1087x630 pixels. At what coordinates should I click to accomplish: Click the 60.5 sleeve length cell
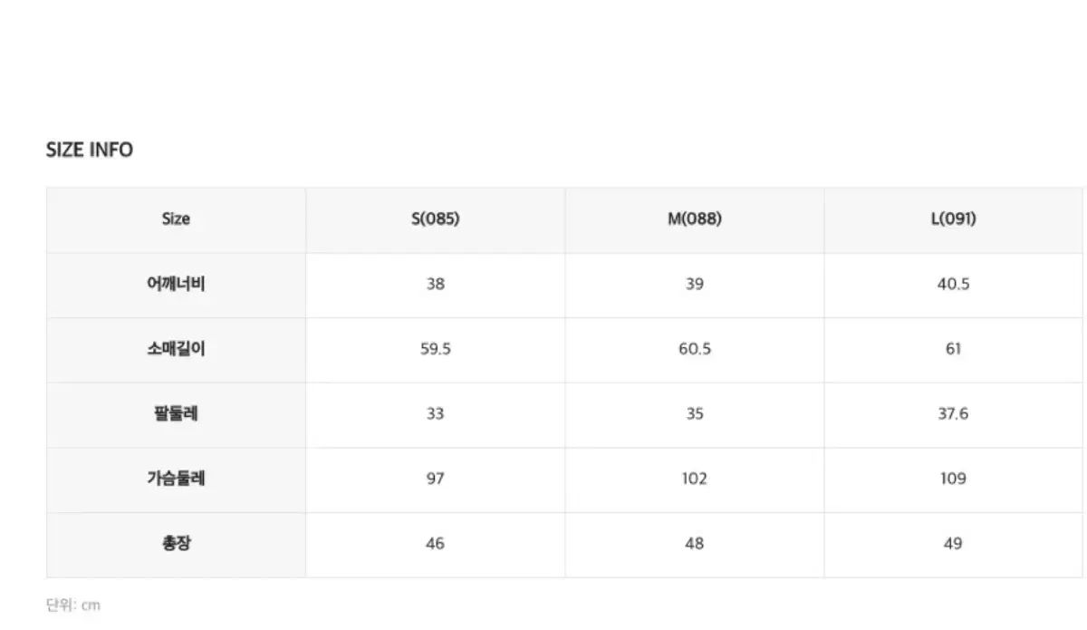pos(694,349)
